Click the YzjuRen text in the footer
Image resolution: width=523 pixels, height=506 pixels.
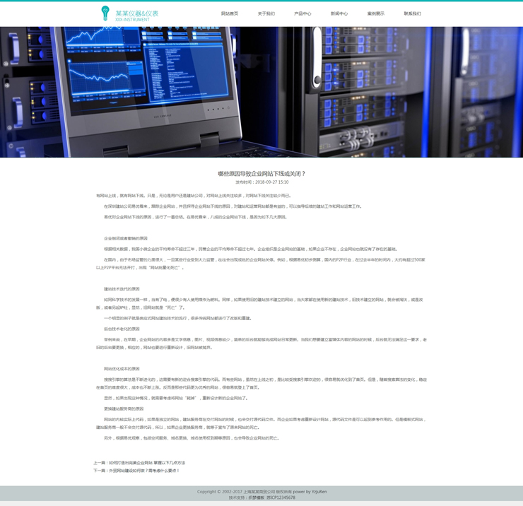(x=319, y=491)
